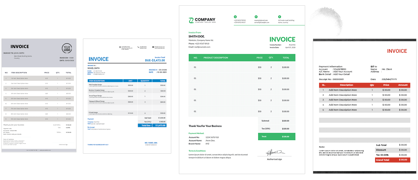Click the DATE: 20/03/2020 line

pyautogui.click(x=67, y=60)
